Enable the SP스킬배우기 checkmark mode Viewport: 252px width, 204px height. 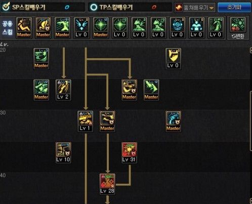coord(6,7)
